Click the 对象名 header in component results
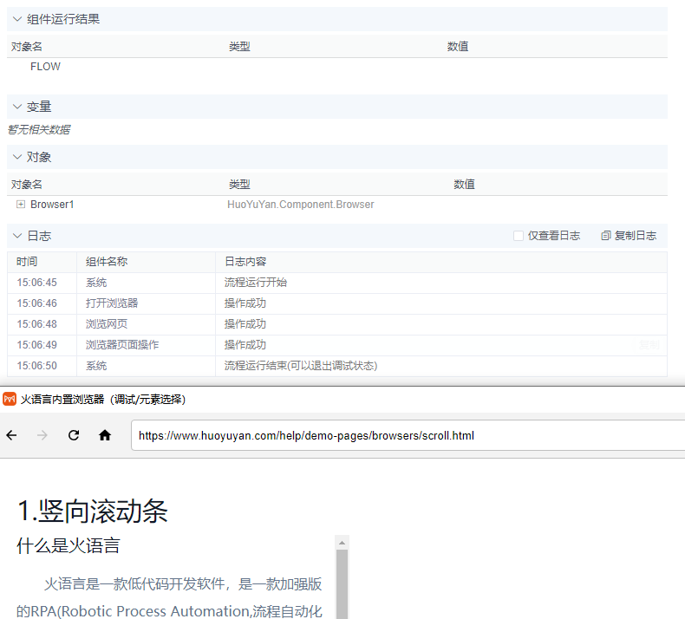Screen dimensions: 685x619 27,47
